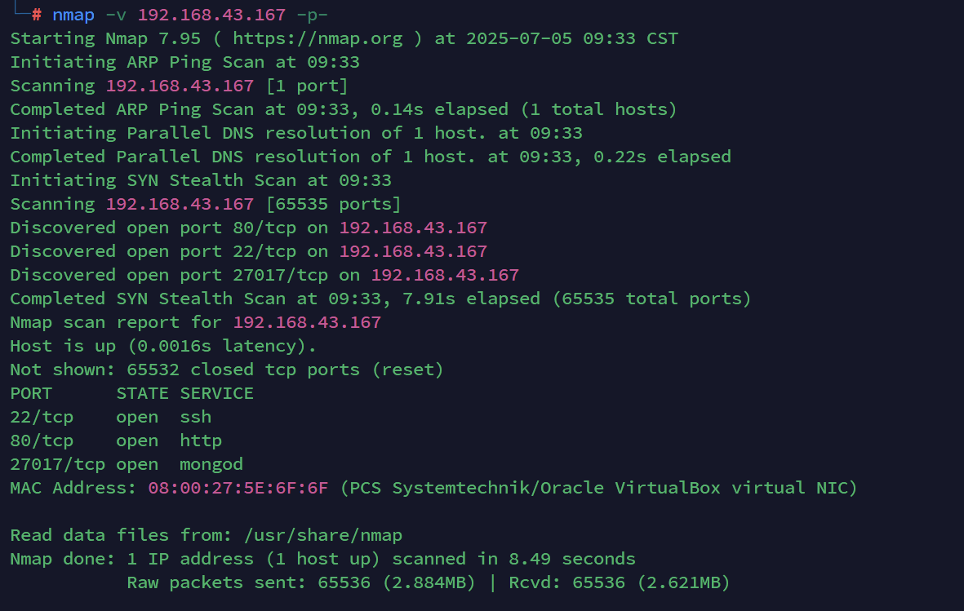This screenshot has height=611, width=964.
Task: Click the http service in the port table
Action: click(x=201, y=441)
